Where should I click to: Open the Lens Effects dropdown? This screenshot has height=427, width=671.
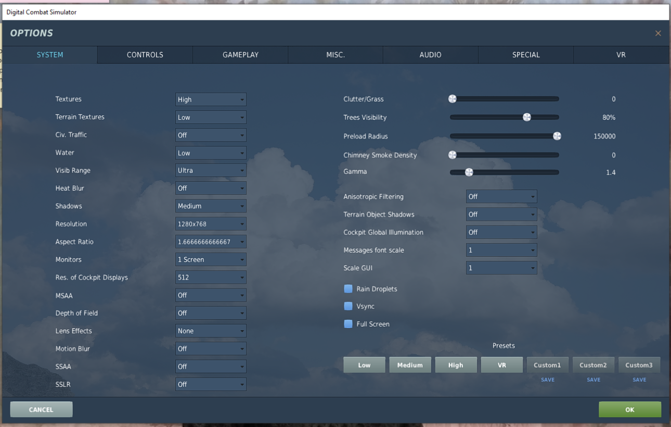(x=211, y=331)
